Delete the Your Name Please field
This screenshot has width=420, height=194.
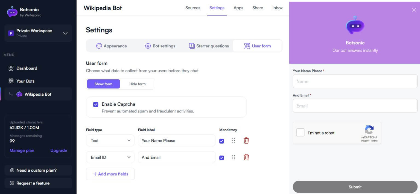[x=246, y=141]
